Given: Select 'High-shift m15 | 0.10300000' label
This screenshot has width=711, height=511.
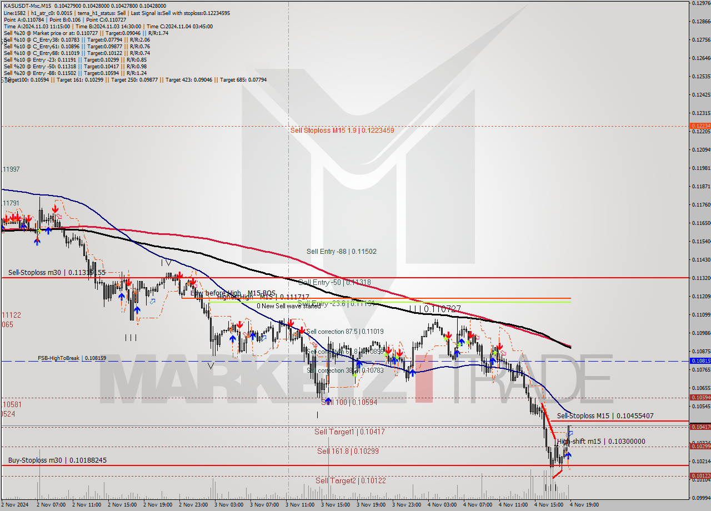Looking at the screenshot, I should click(601, 442).
